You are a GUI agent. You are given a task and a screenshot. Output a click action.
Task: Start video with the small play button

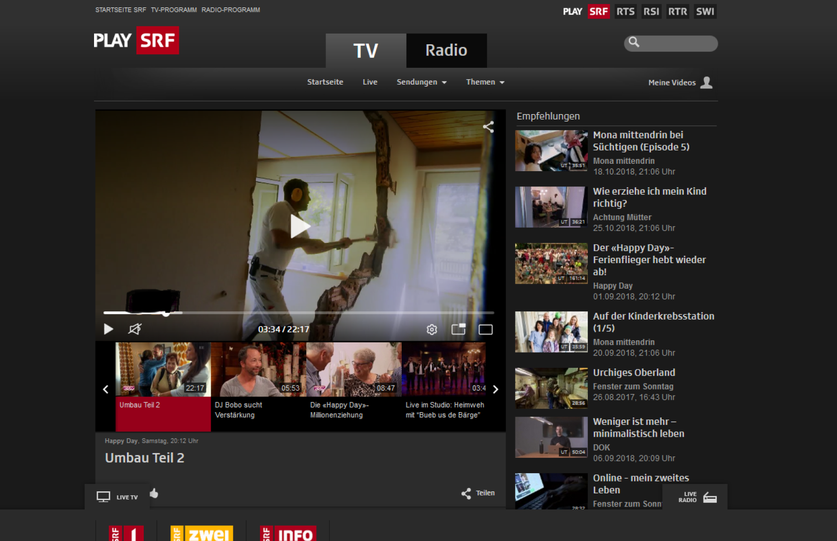[108, 329]
